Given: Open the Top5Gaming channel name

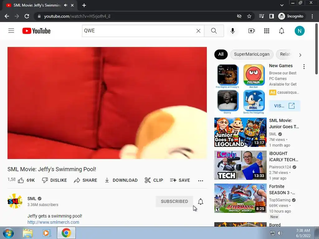Looking at the screenshot, I should (280, 200).
